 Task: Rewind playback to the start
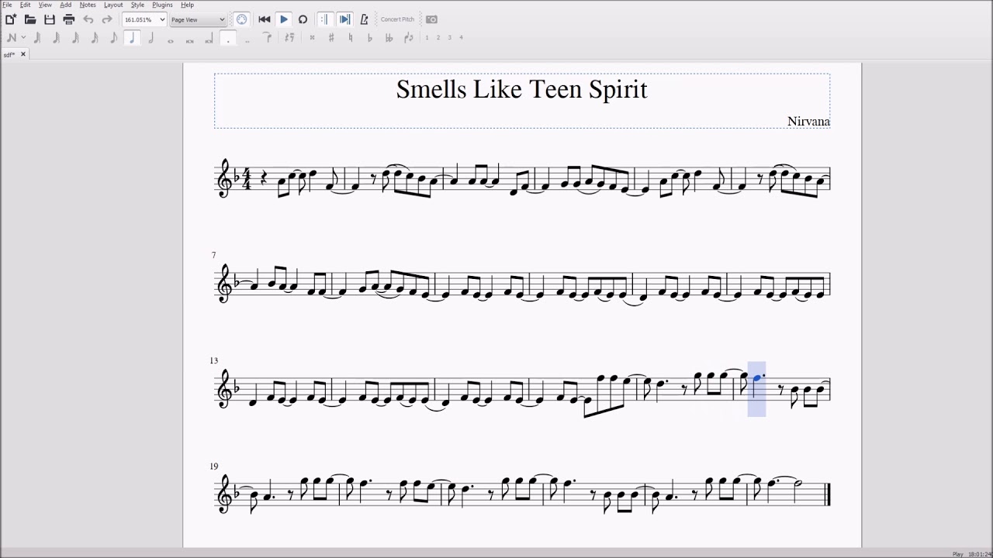pos(264,19)
